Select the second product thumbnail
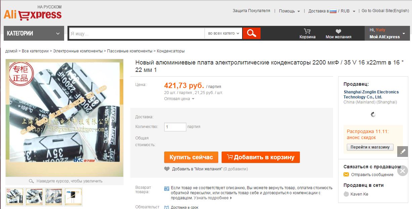 (x=35, y=197)
